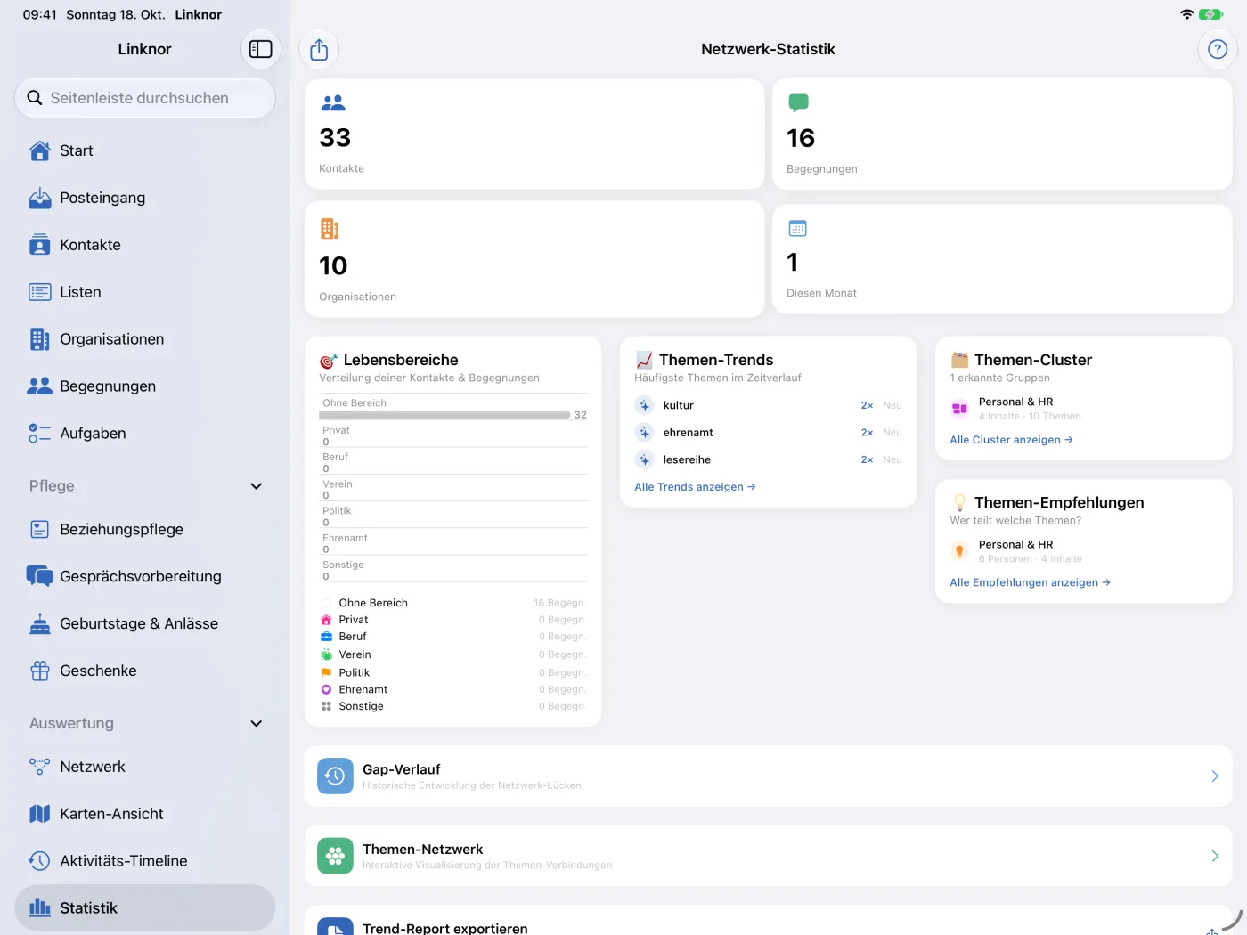The height and width of the screenshot is (935, 1247).
Task: Open Geschenke from sidebar
Action: tap(145, 671)
